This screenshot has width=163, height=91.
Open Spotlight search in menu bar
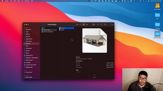pyautogui.click(x=146, y=1)
